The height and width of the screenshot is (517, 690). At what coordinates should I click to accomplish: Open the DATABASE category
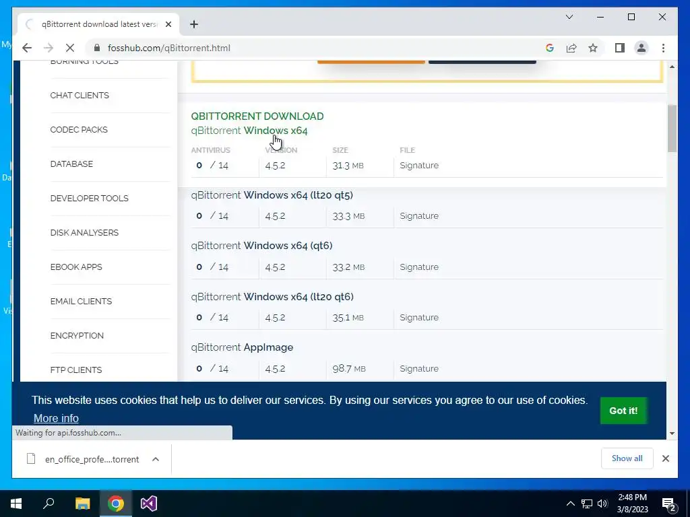pyautogui.click(x=71, y=164)
